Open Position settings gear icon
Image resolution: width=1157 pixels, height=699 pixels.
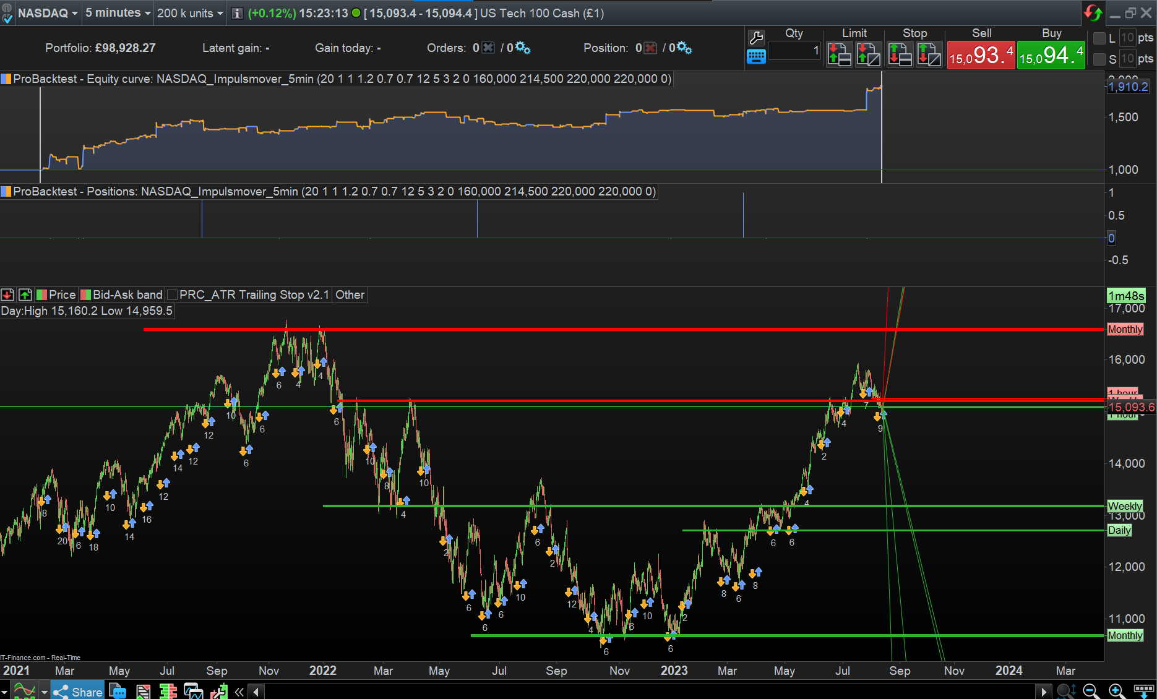click(x=684, y=48)
